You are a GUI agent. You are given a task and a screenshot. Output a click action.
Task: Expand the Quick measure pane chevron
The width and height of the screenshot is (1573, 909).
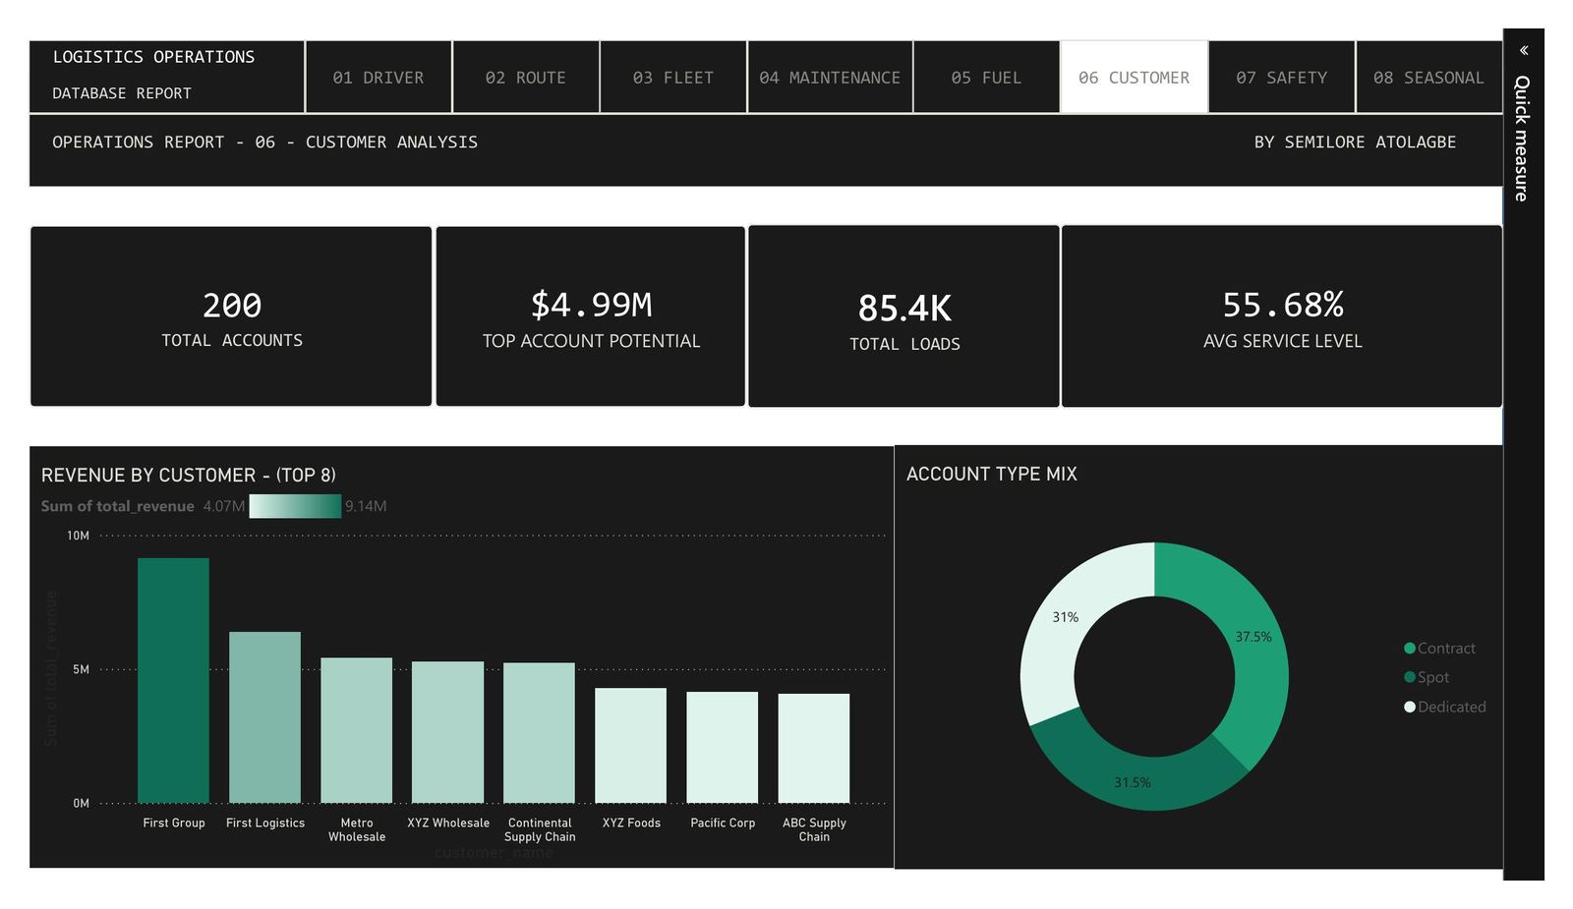tap(1524, 50)
